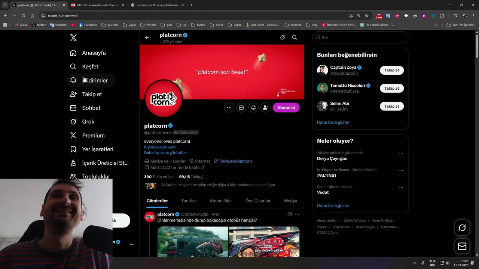The image size is (479, 269).
Task: Follow Captain Zoya
Action: tap(392, 70)
